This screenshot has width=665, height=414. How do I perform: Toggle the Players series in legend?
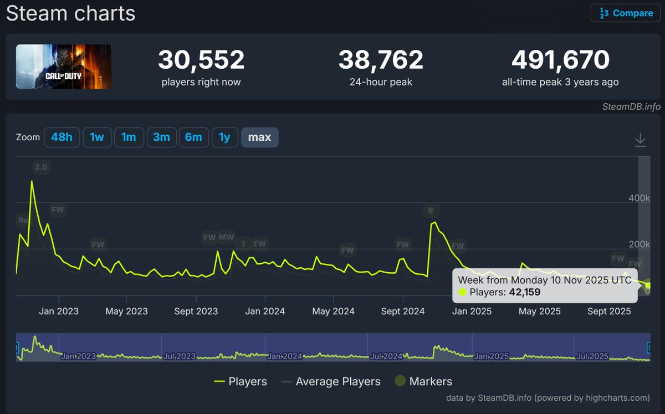[240, 381]
